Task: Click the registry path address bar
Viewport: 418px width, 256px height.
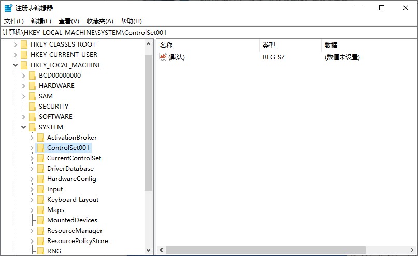Action: click(209, 33)
